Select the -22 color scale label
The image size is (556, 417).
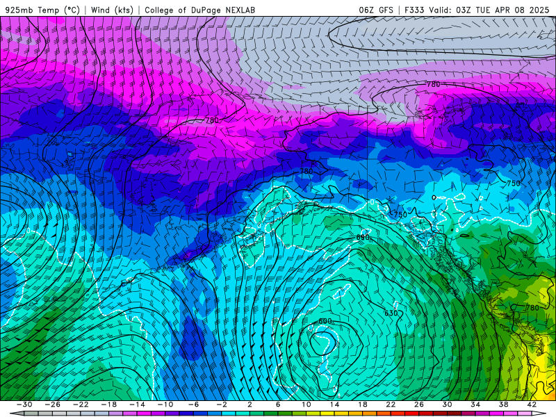coord(81,404)
